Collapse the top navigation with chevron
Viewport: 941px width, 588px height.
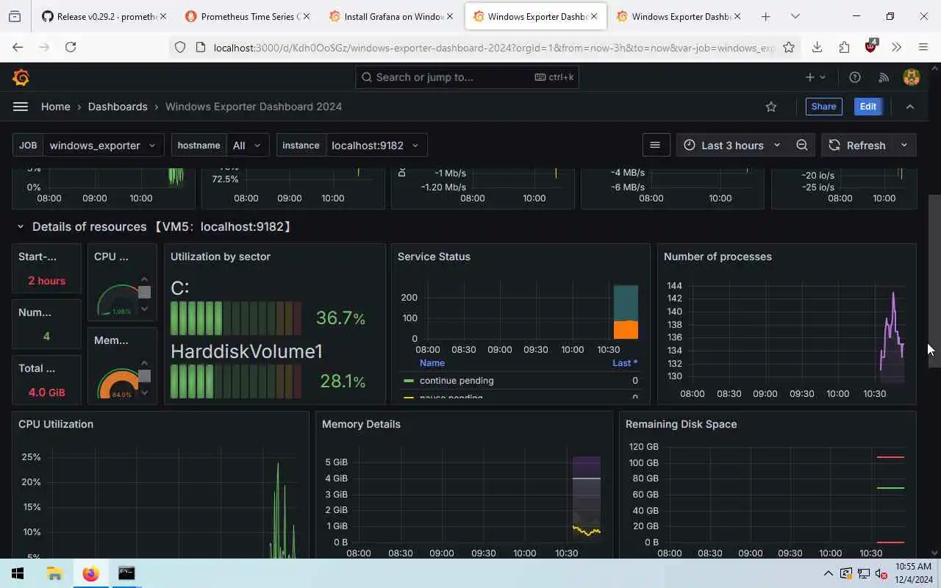coord(910,107)
